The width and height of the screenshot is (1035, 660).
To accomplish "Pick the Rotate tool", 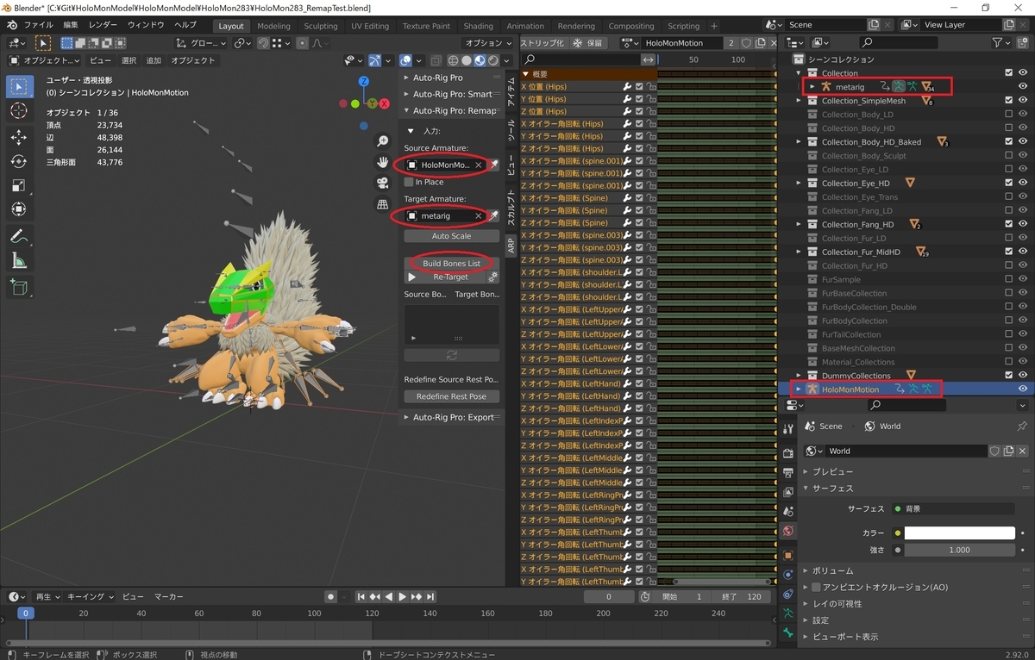I will (x=20, y=162).
